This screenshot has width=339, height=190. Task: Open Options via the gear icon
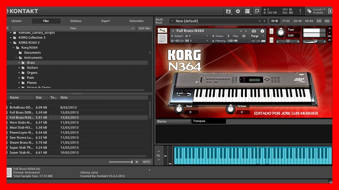238,11
